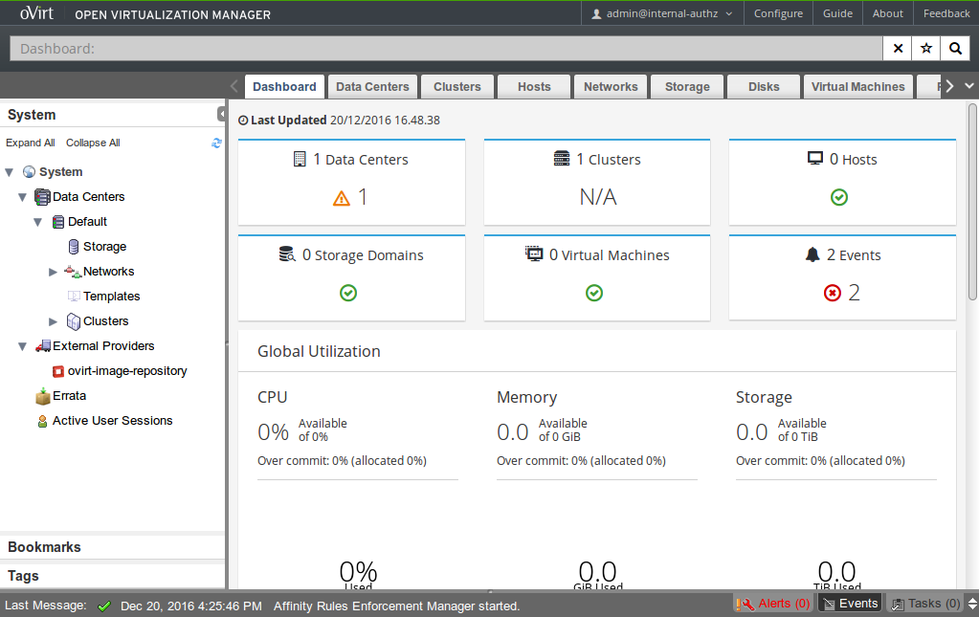
Task: Click the ovirt-image-repository red icon
Action: pos(58,371)
